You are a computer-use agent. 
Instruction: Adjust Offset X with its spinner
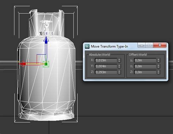click(158, 60)
